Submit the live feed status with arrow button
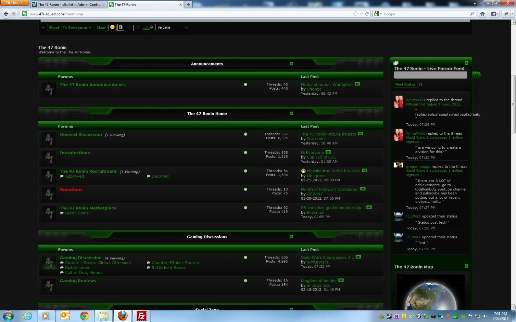This screenshot has width=516, height=322. pyautogui.click(x=476, y=75)
